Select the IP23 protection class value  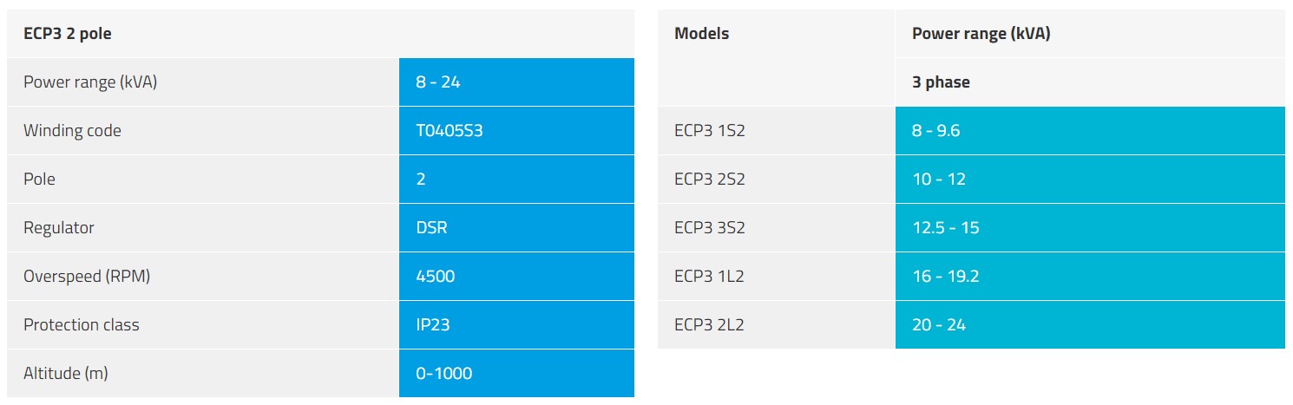pos(432,325)
